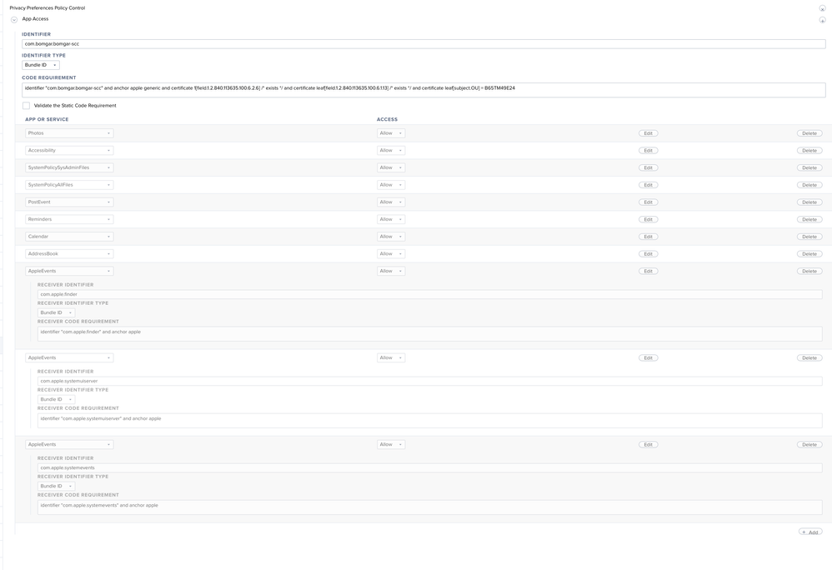The width and height of the screenshot is (832, 570).
Task: Delete the com.apple.systemuiserver AppleEvents row
Action: (x=809, y=357)
